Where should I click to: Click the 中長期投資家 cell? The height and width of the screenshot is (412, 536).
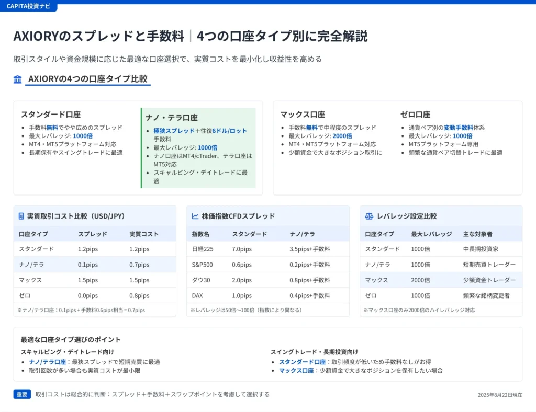tap(481, 249)
